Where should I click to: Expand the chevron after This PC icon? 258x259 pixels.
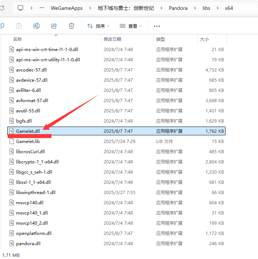point(31,8)
